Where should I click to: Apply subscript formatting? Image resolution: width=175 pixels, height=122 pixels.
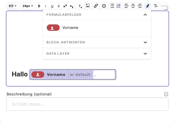(71, 6)
